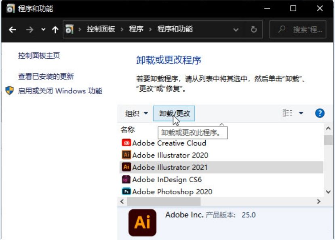This screenshot has width=335, height=240.
Task: Click the Illustrator 2021 Ai icon
Action: coord(126,167)
